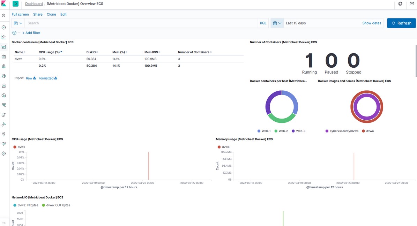The width and height of the screenshot is (417, 226).
Task: Click the 100.9MB Mem RSS cell in dvwa row
Action: point(151,59)
